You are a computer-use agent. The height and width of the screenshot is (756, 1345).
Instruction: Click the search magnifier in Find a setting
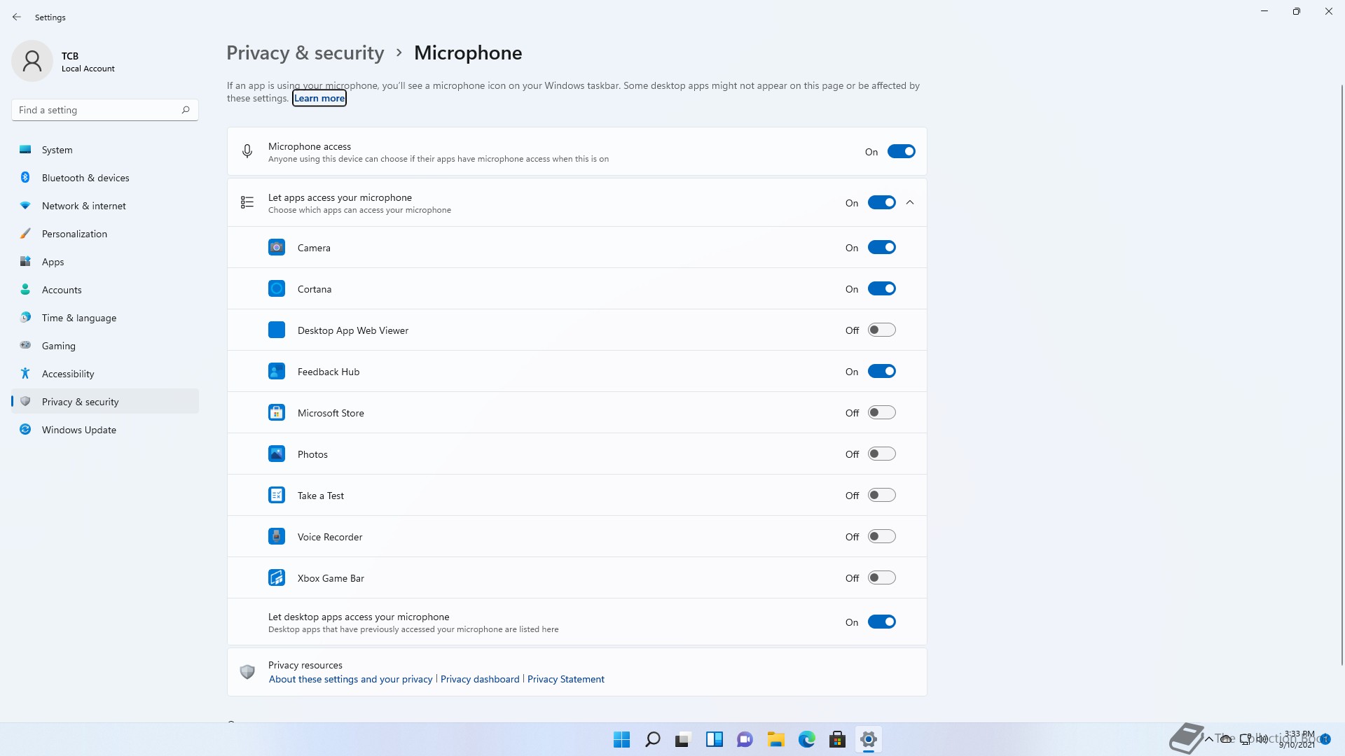186,110
